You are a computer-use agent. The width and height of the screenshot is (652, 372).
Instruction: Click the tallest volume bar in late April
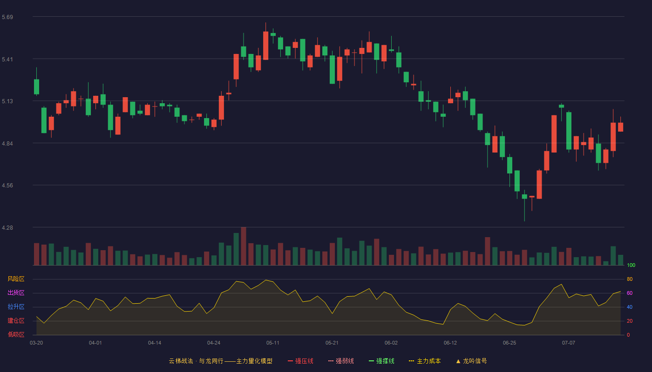point(244,246)
